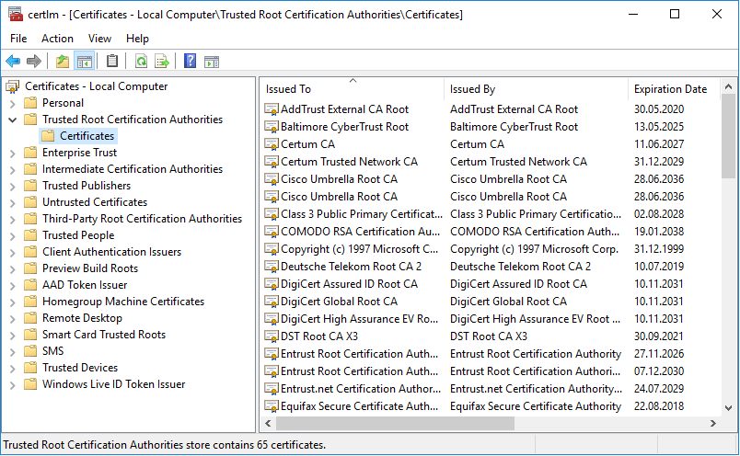Click certificate icon of Baltimore CyberTrust Root
Screen dimensions: 740x456
271,127
